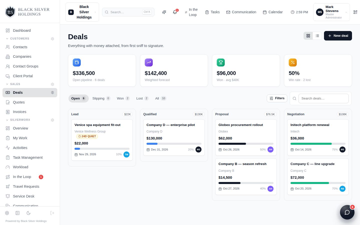The height and width of the screenshot is (225, 360).
Task: Collapse the Customers section
Action: (x=17, y=39)
